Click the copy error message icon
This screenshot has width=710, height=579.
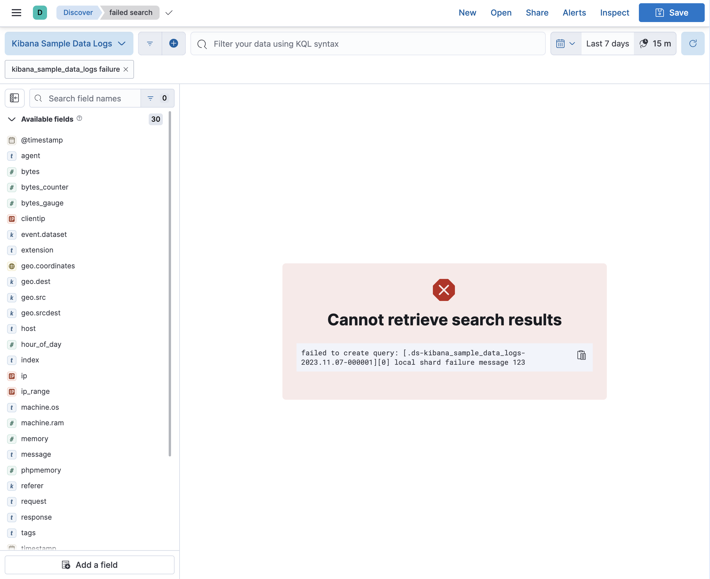click(582, 355)
